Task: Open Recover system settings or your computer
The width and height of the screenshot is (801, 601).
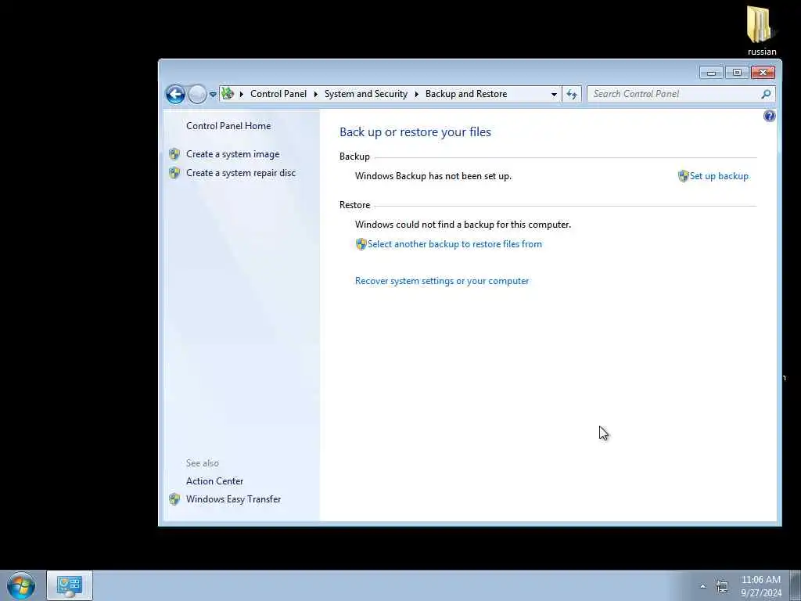Action: click(x=442, y=281)
